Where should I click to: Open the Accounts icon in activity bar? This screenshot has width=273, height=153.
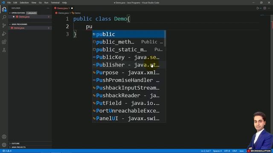(4, 137)
